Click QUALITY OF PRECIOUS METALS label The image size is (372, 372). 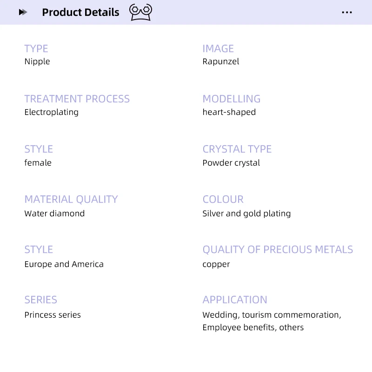pos(278,249)
